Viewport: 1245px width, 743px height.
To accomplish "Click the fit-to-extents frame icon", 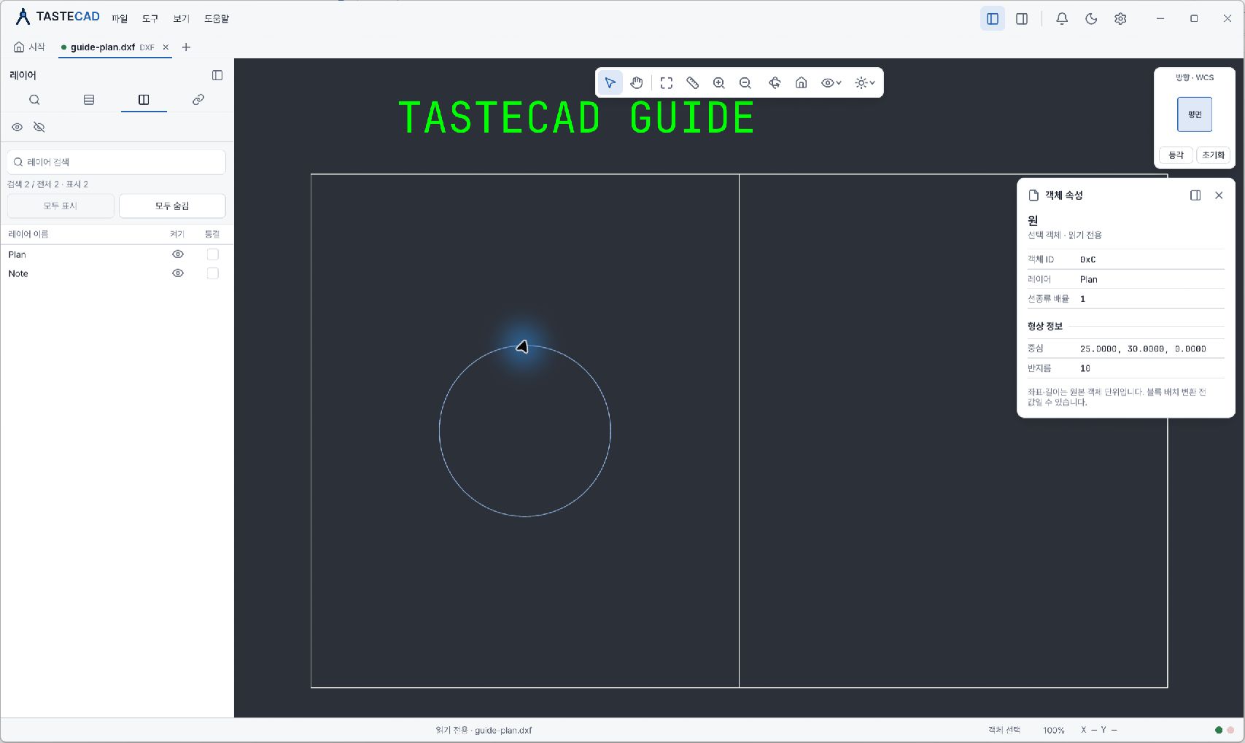I will coord(667,82).
